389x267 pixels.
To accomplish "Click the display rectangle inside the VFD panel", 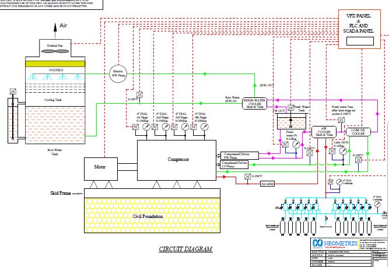I will pyautogui.click(x=360, y=41).
